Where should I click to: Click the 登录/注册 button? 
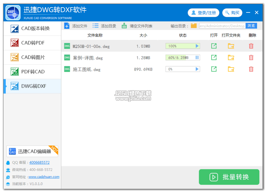(204, 13)
